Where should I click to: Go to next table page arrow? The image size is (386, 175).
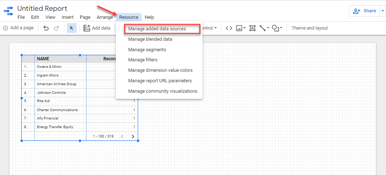(x=133, y=136)
